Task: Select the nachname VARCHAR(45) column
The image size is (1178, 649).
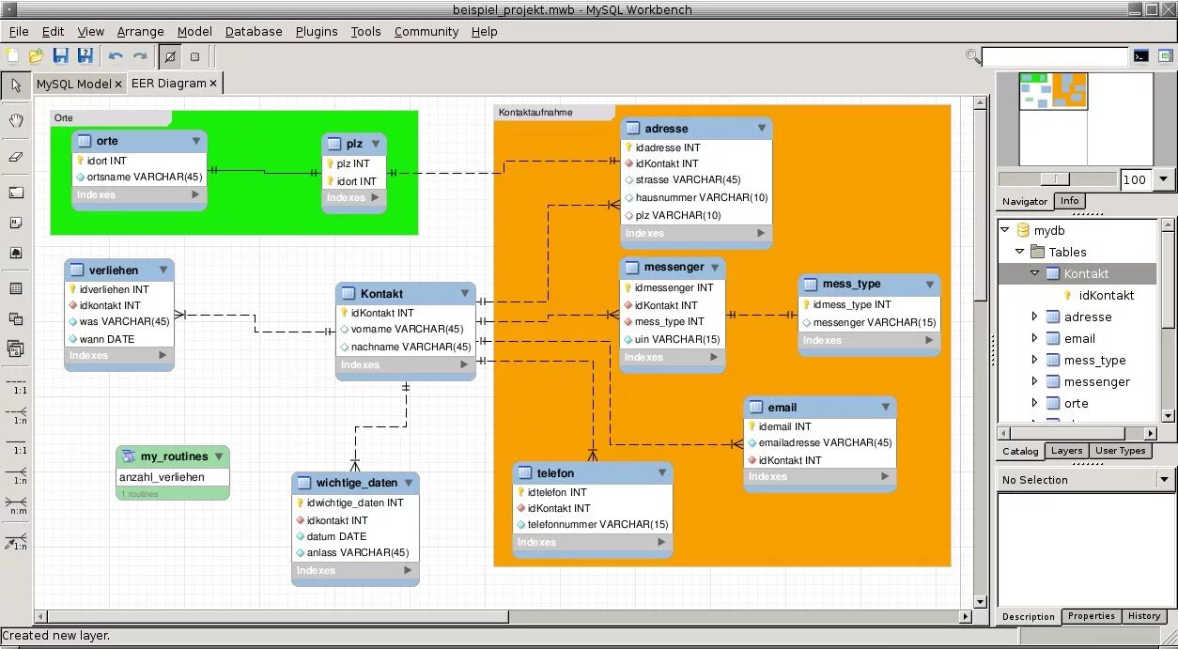Action: 405,347
